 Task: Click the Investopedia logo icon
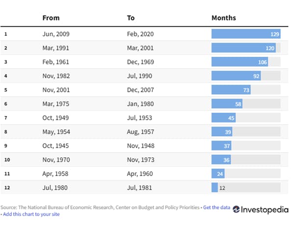point(236,209)
